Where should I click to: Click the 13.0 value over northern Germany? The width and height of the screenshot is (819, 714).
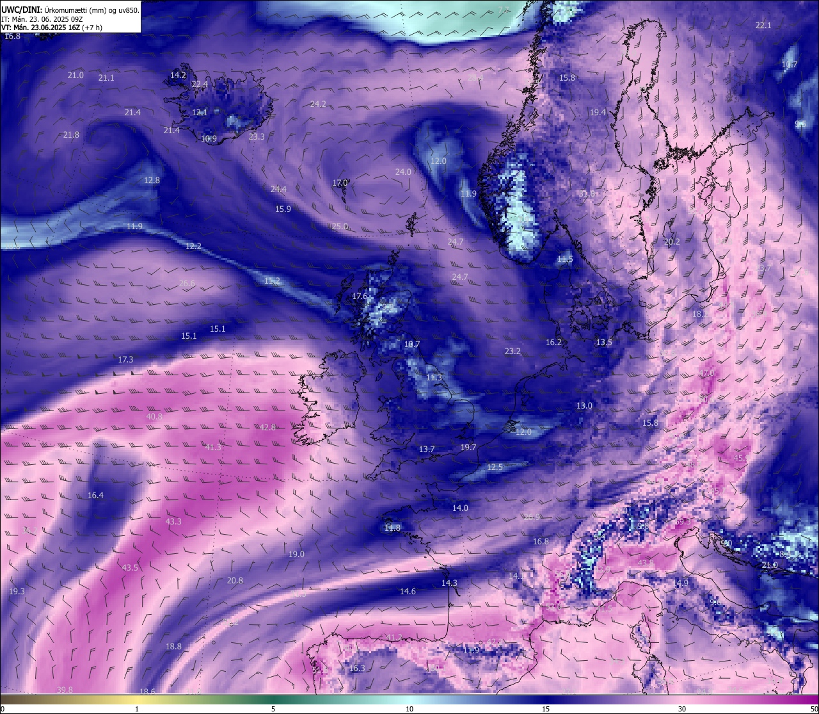click(584, 405)
